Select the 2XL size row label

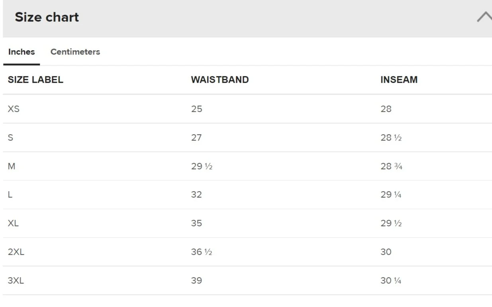click(16, 252)
